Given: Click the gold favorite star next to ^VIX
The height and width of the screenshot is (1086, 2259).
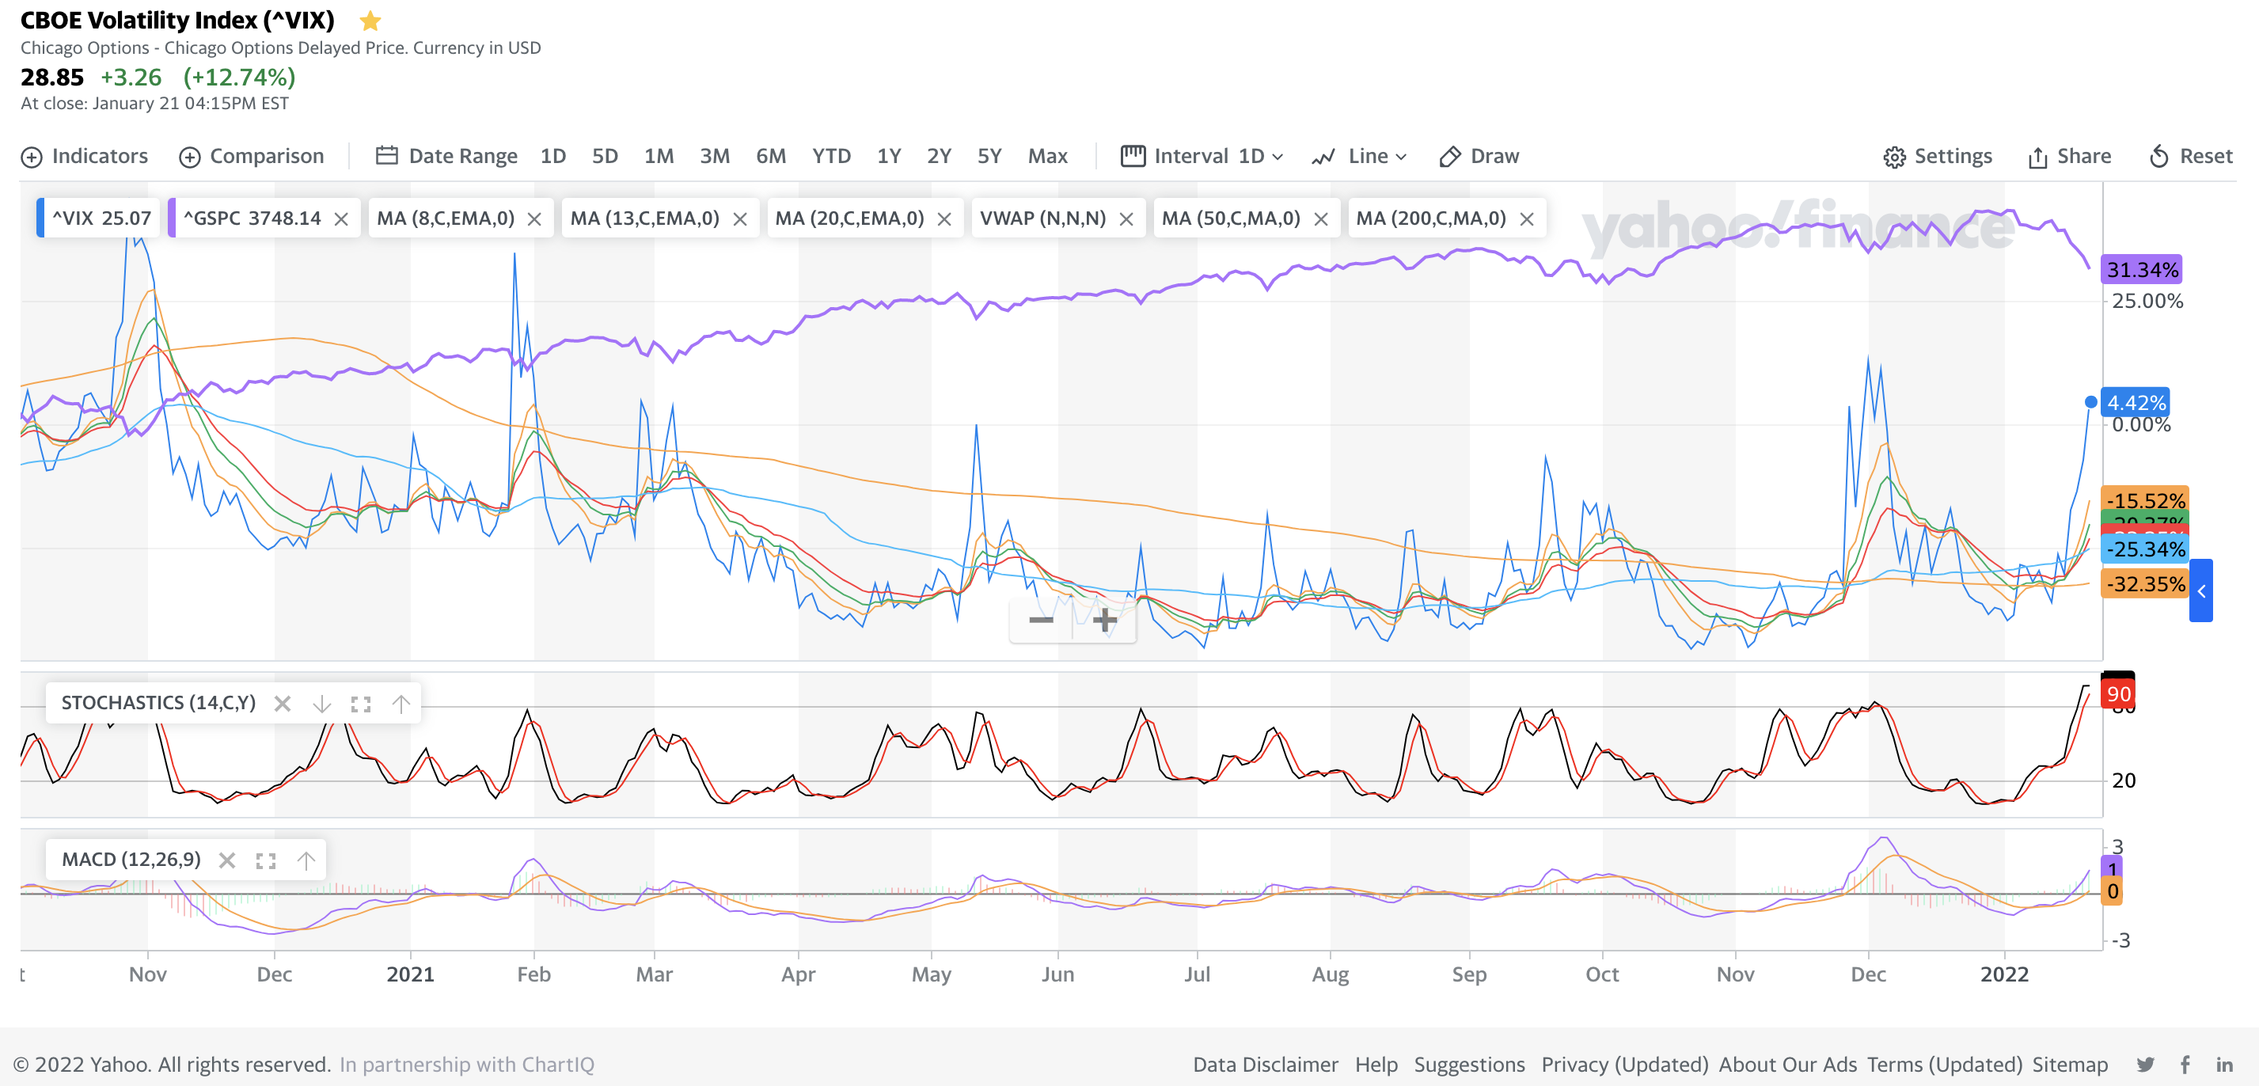Looking at the screenshot, I should click(x=370, y=20).
